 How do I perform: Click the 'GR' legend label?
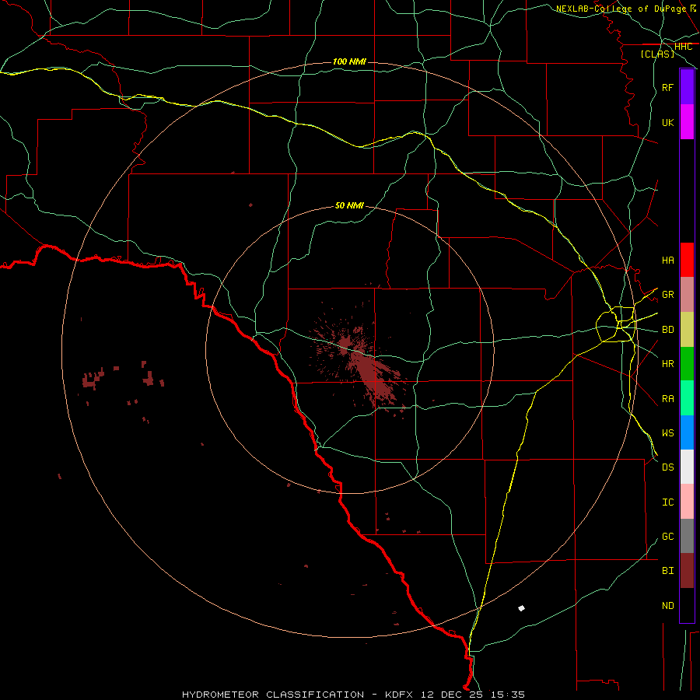click(x=668, y=295)
